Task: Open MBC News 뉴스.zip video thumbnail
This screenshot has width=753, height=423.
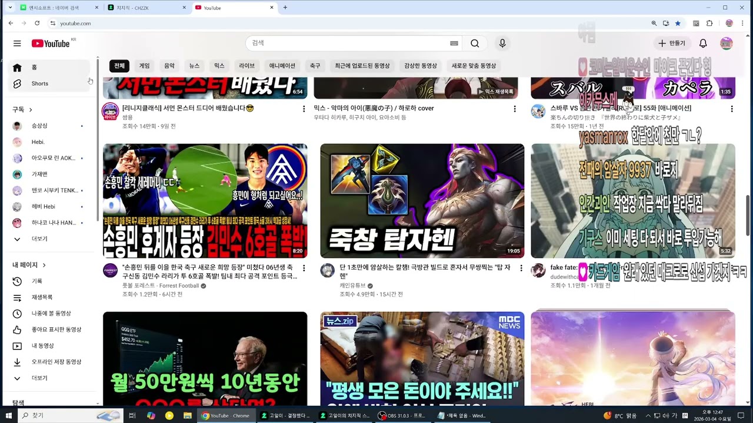Action: [x=422, y=358]
